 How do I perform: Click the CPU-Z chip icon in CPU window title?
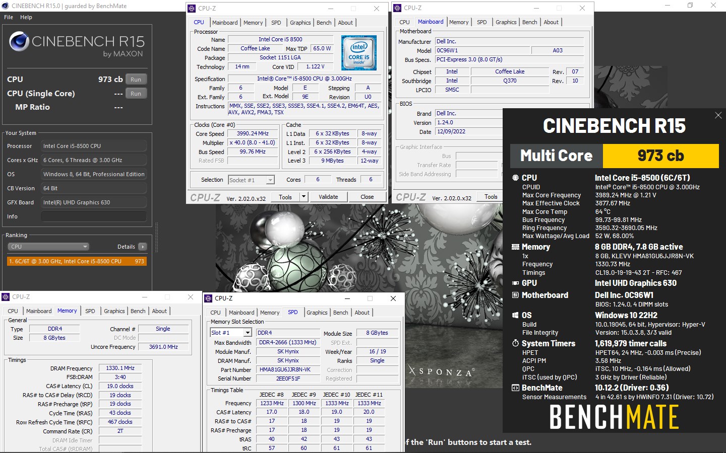192,9
